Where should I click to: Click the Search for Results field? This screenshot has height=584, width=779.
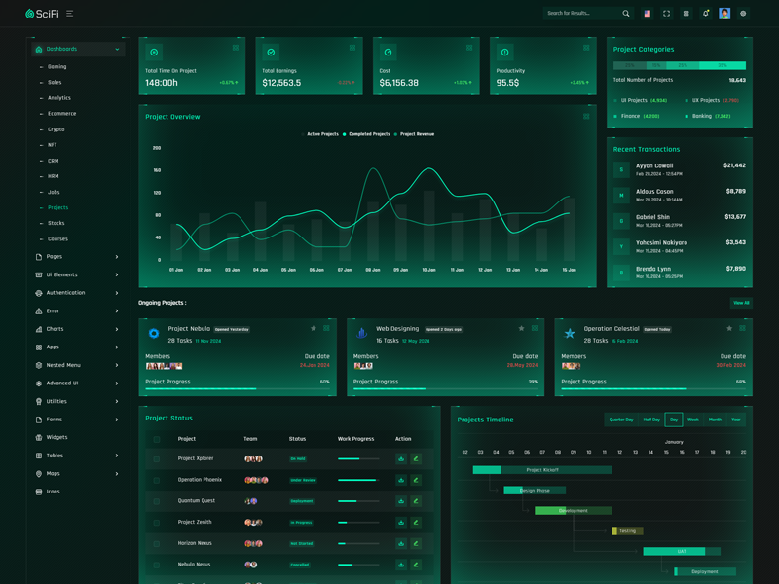tap(581, 14)
